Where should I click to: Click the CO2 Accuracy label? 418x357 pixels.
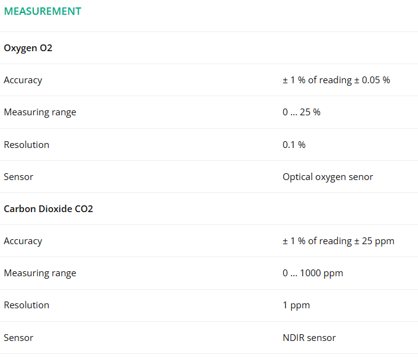23,241
